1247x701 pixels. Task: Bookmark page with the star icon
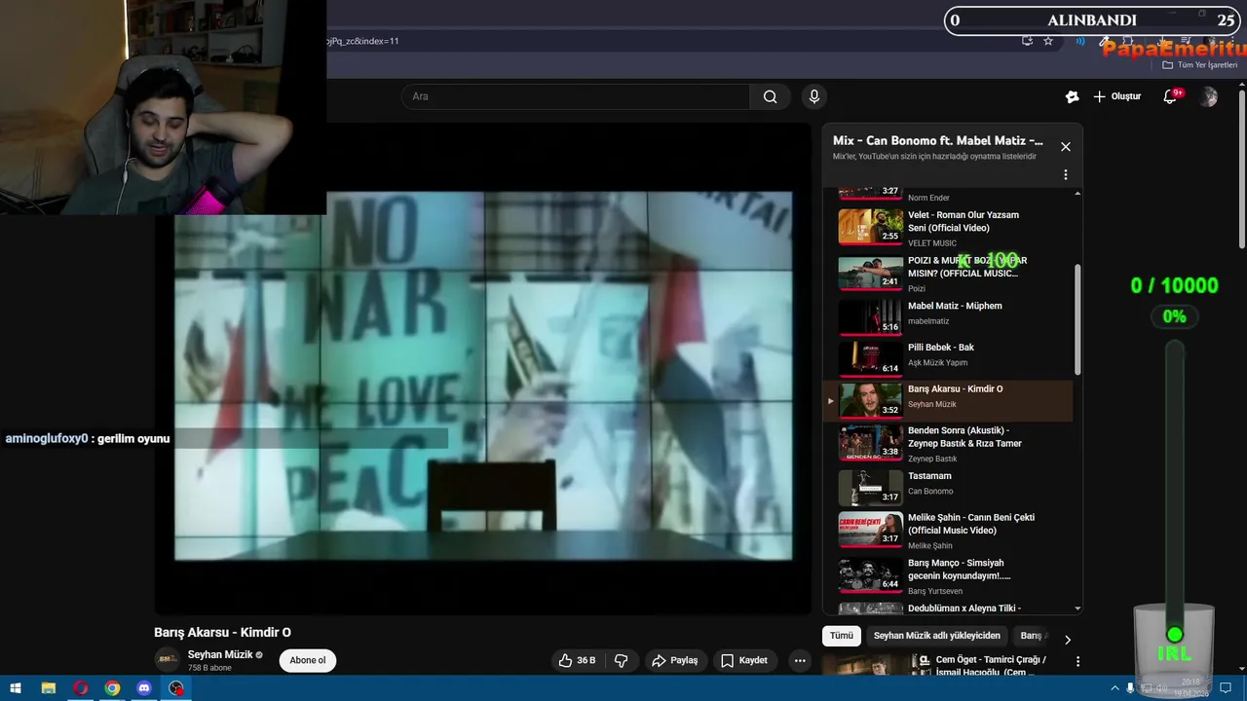[x=1048, y=41]
